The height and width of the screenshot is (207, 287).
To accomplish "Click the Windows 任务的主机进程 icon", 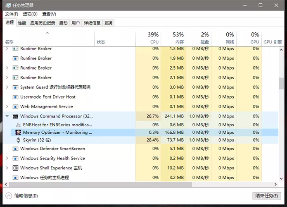I will pyautogui.click(x=15, y=178).
